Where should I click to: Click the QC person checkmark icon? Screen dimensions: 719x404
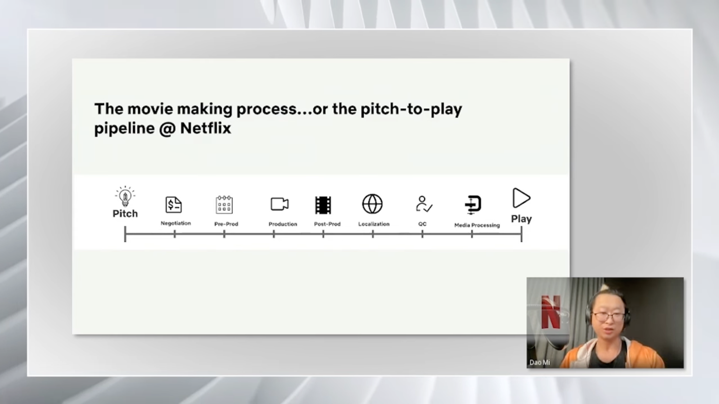pyautogui.click(x=424, y=204)
